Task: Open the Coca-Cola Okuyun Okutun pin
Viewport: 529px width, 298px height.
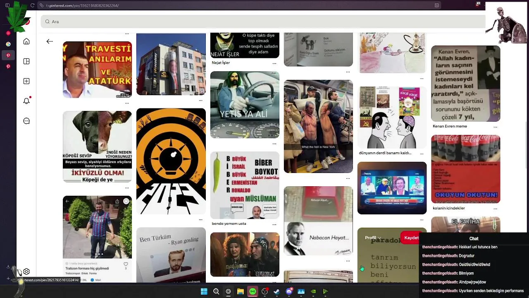Action: [x=465, y=169]
